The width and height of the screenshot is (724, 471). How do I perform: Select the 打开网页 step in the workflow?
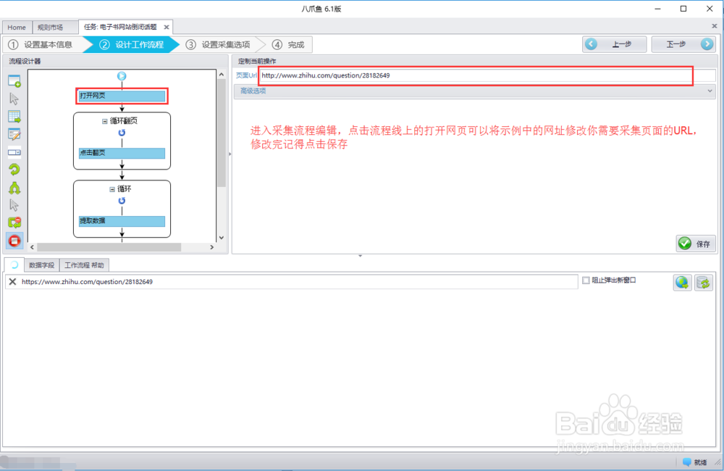(122, 96)
